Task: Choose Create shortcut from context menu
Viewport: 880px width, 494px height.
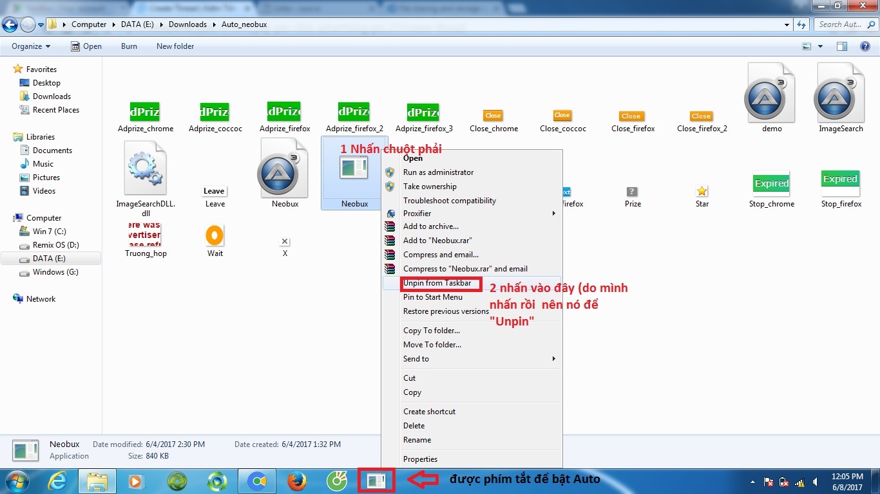Action: click(x=472, y=412)
